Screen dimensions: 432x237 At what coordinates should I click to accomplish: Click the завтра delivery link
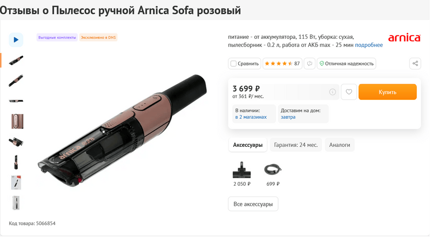pos(288,117)
